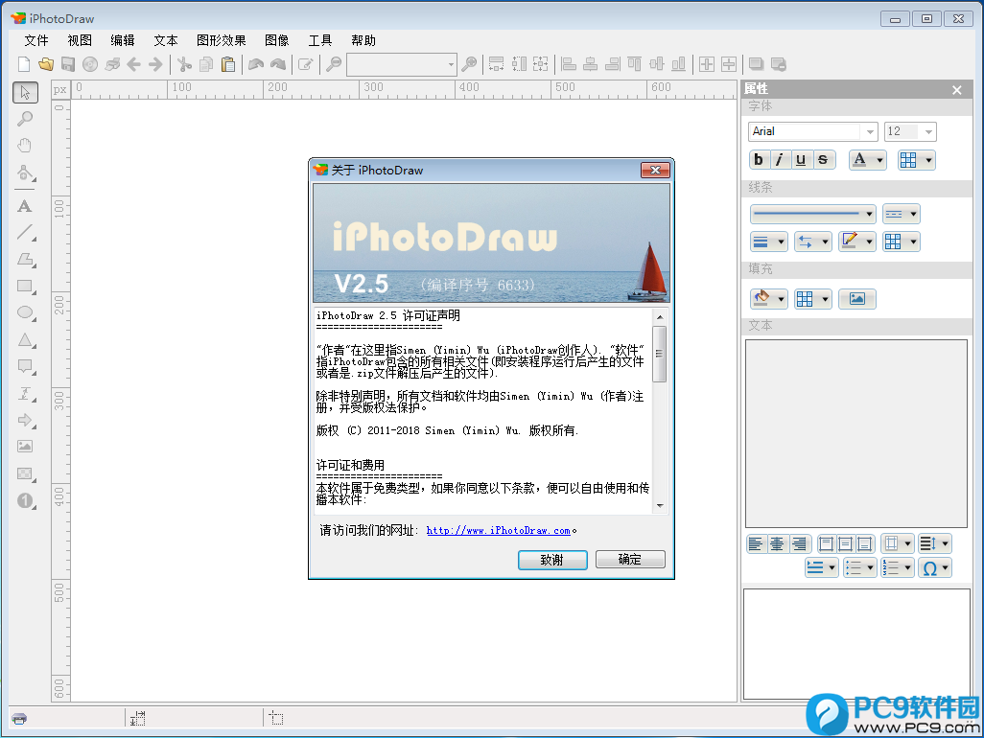Open the line arrow ends dropdown
Viewport: 984px width, 738px height.
click(812, 242)
